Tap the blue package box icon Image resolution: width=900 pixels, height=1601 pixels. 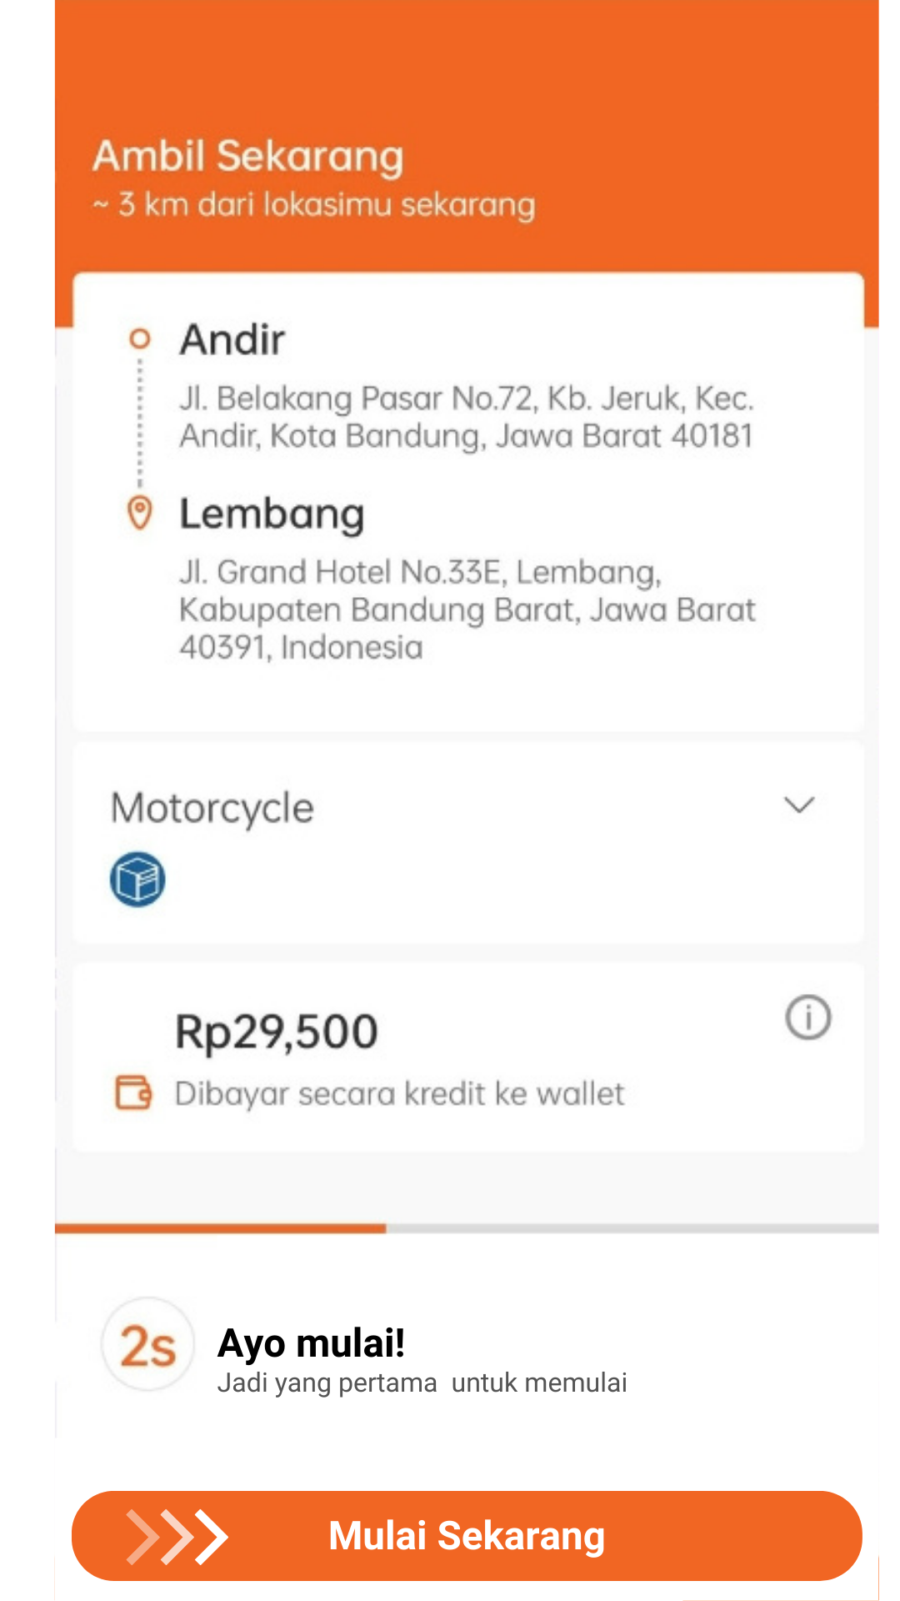click(137, 879)
